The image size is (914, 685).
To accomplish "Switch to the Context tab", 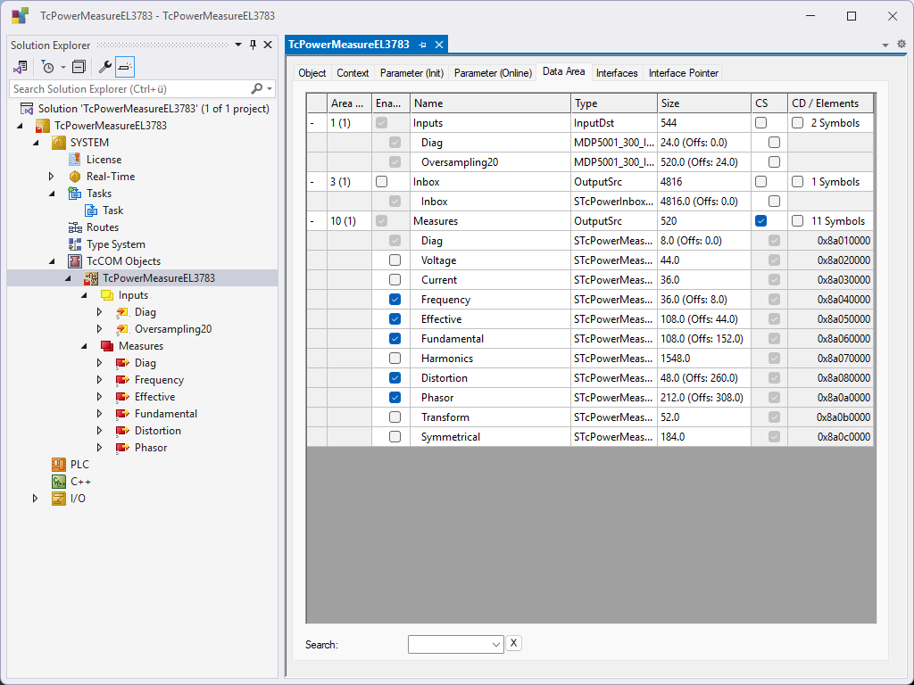I will [353, 73].
